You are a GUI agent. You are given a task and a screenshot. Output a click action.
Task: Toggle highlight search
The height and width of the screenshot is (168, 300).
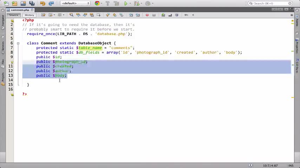coord(92,15)
